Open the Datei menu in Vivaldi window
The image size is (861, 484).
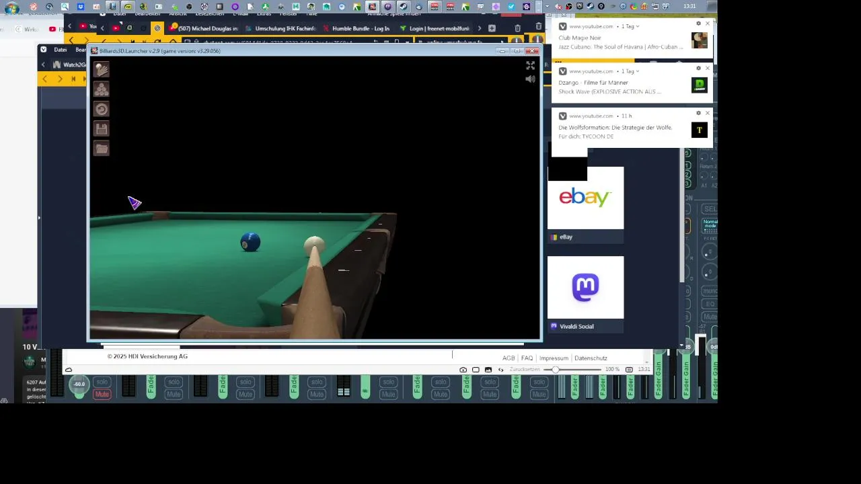[x=60, y=50]
